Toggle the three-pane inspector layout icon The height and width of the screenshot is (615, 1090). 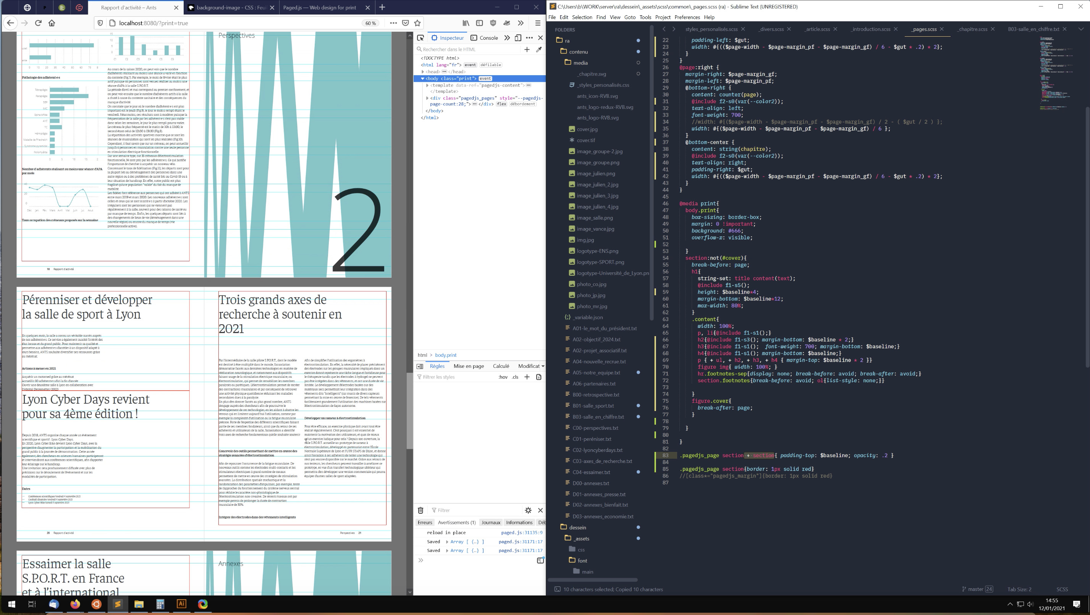[x=420, y=366]
